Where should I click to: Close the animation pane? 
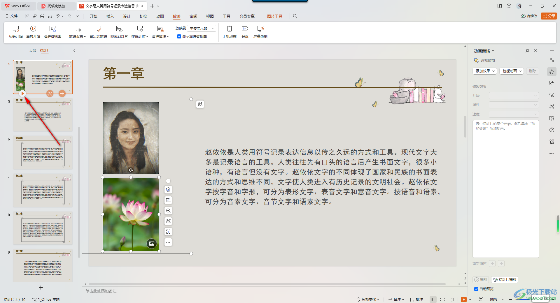[x=535, y=51]
